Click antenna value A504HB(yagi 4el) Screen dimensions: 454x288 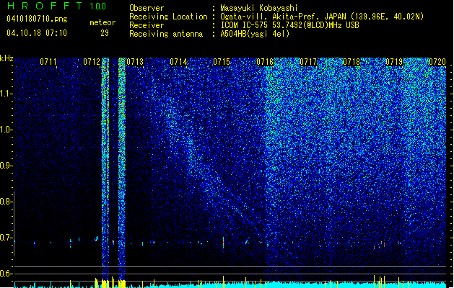pos(255,34)
